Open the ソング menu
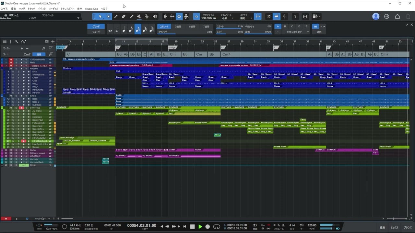The height and width of the screenshot is (233, 415). pyautogui.click(x=22, y=9)
